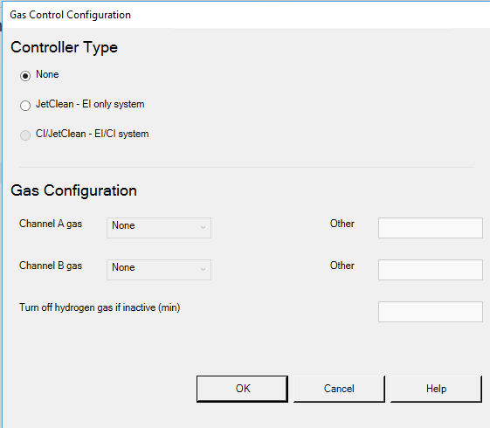Click the Channel B gas label

coord(51,266)
